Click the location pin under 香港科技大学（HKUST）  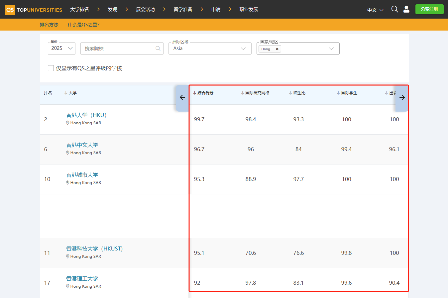pyautogui.click(x=68, y=256)
